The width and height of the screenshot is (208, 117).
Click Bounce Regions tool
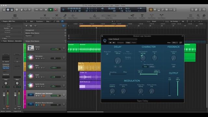(x=73, y=16)
